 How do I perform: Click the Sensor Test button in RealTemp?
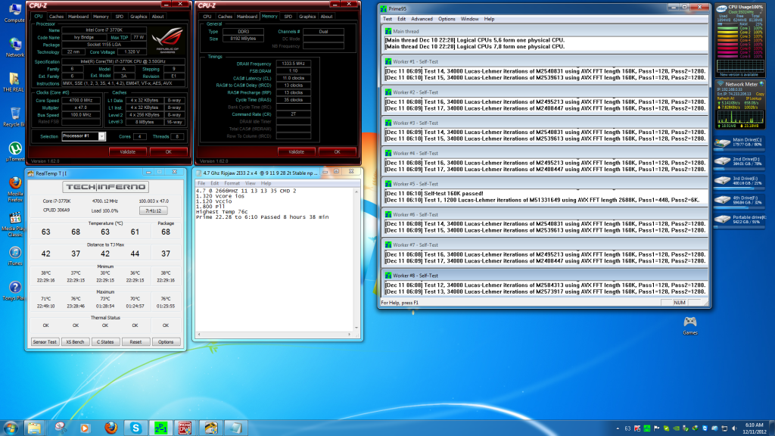pyautogui.click(x=45, y=341)
